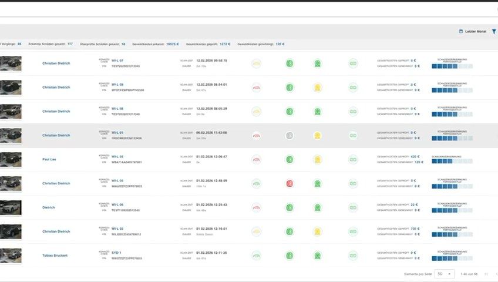
Task: Click green badge icon in WI-L 05 row
Action: pos(317,183)
